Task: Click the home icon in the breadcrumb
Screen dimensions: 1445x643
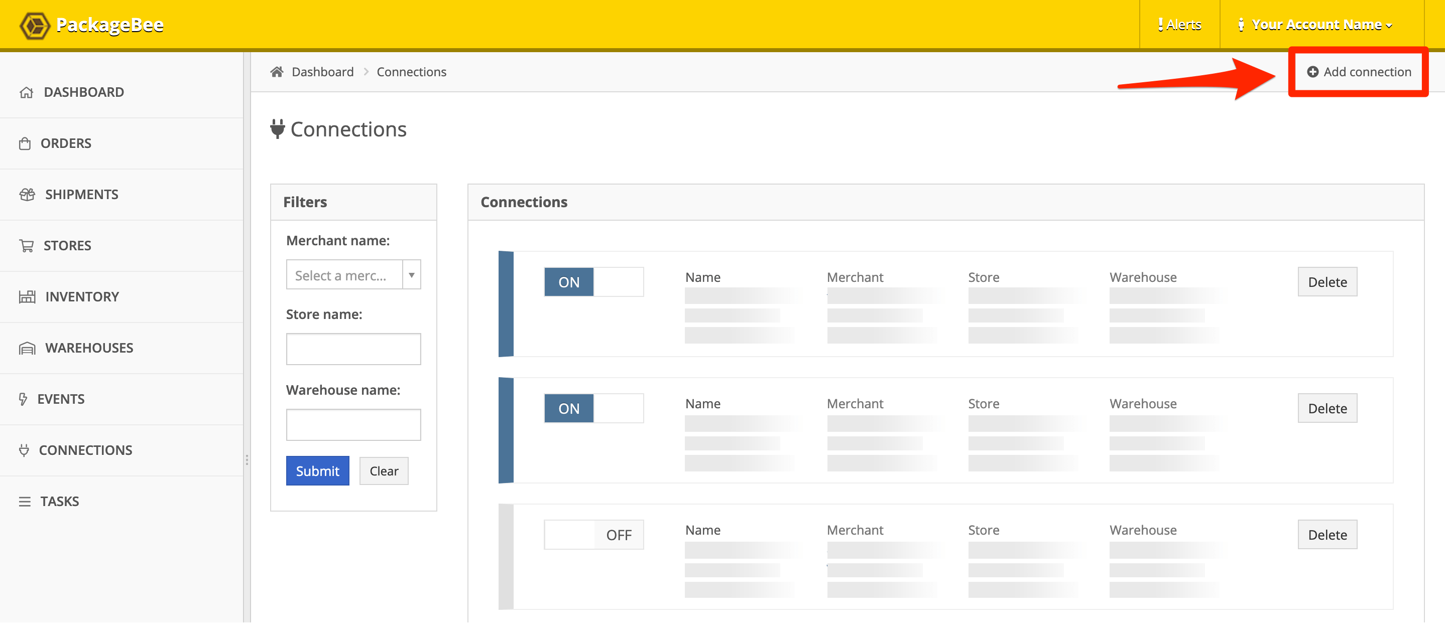Action: pyautogui.click(x=277, y=72)
